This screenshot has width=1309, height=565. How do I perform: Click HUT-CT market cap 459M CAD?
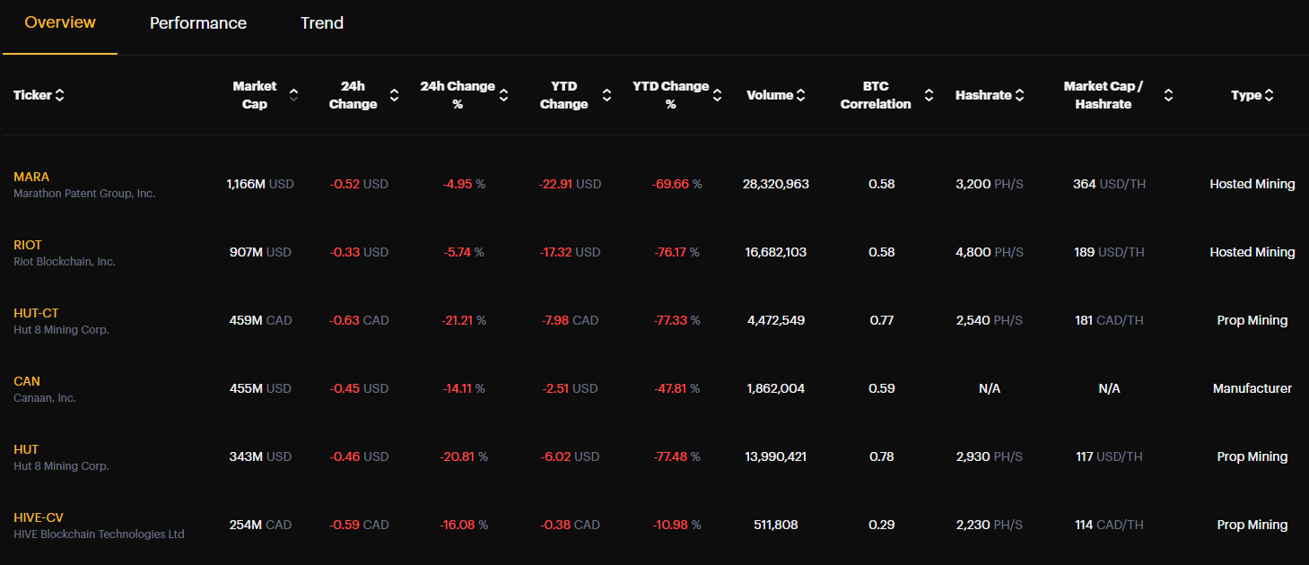tap(260, 320)
